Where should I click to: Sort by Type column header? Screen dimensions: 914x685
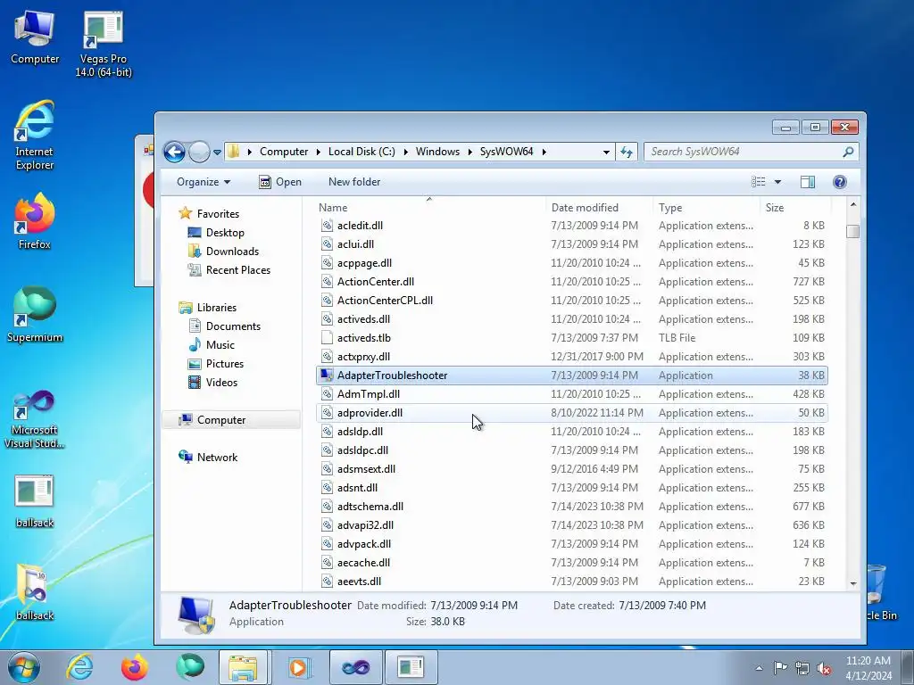pyautogui.click(x=707, y=207)
